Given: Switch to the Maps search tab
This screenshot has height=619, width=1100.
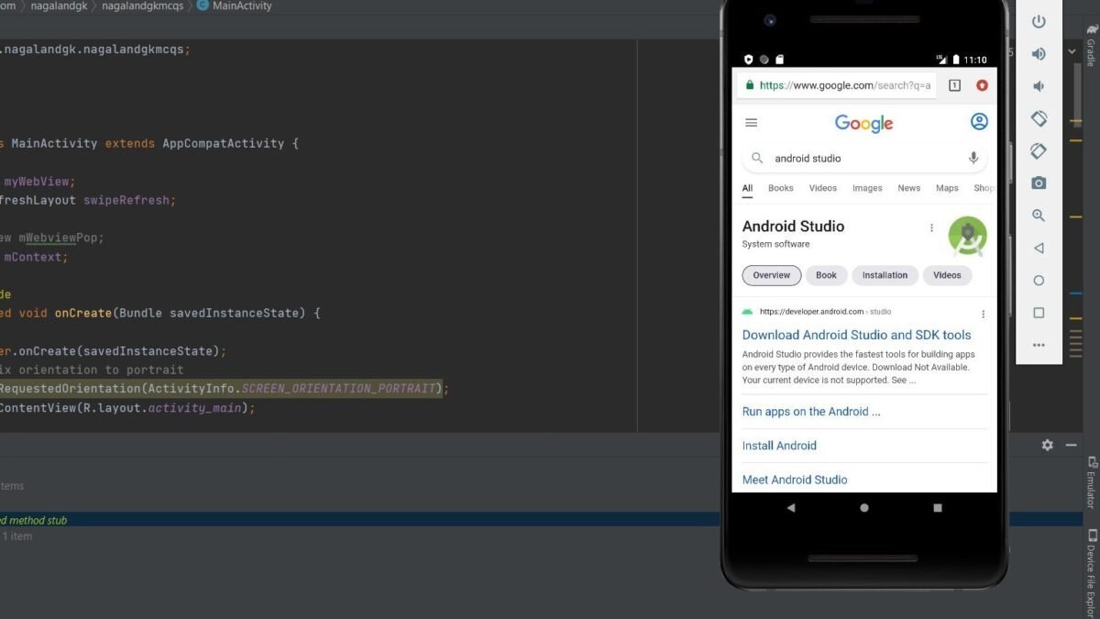Looking at the screenshot, I should pyautogui.click(x=947, y=188).
